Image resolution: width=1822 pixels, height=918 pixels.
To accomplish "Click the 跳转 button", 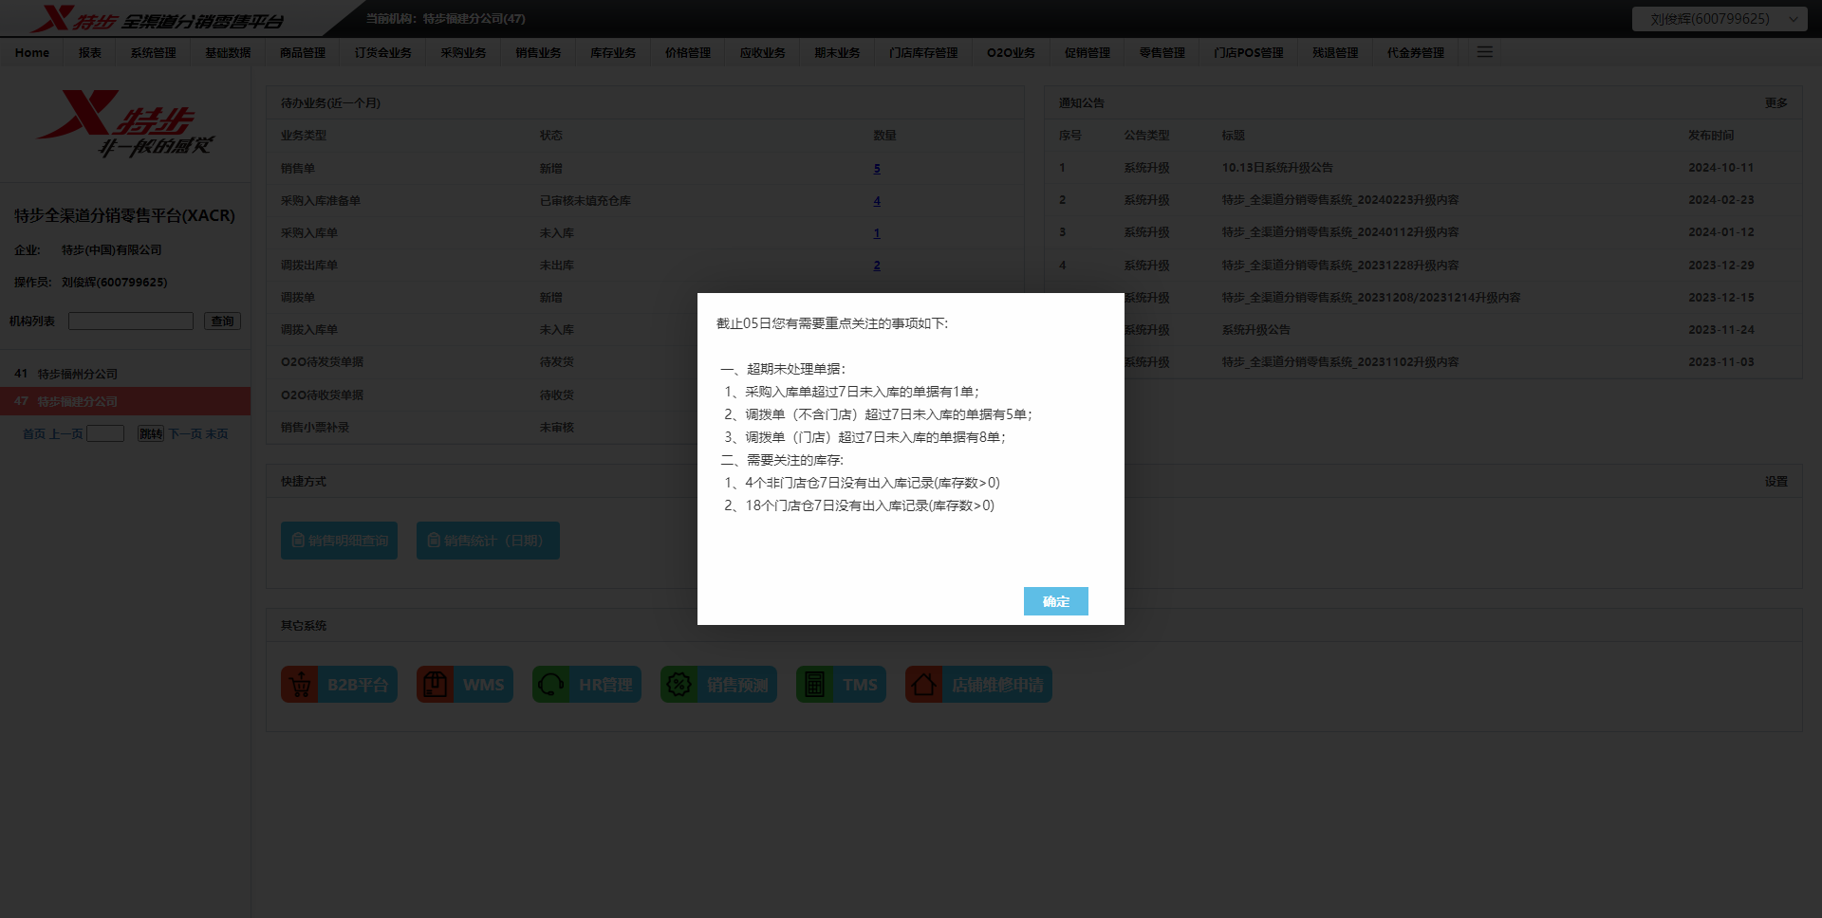I will pyautogui.click(x=151, y=433).
